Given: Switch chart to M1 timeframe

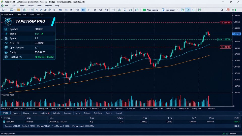Looking at the screenshot, I should [60, 10].
